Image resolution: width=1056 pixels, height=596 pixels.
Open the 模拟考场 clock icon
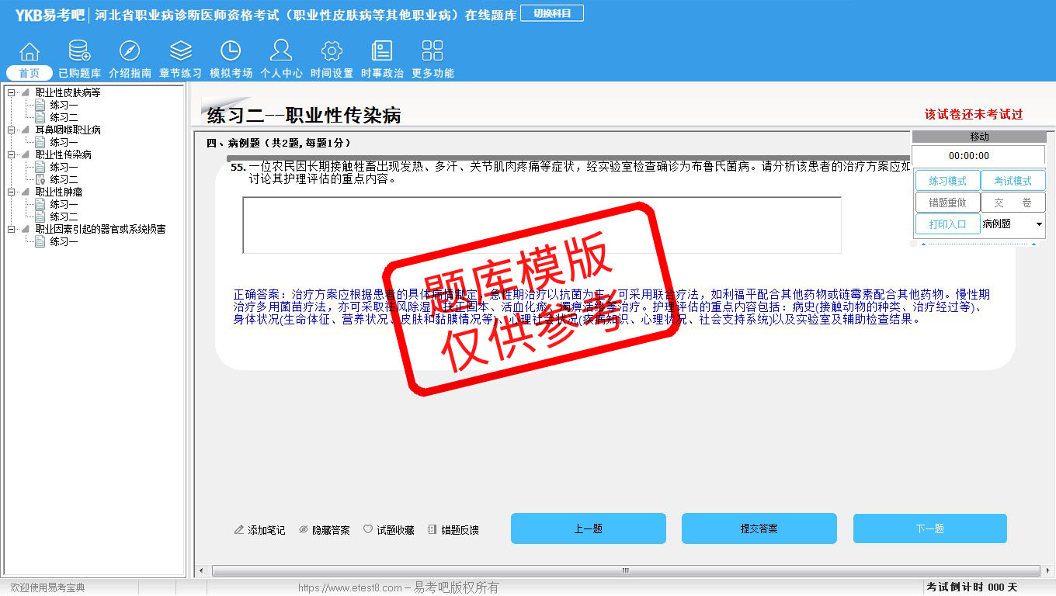[231, 51]
